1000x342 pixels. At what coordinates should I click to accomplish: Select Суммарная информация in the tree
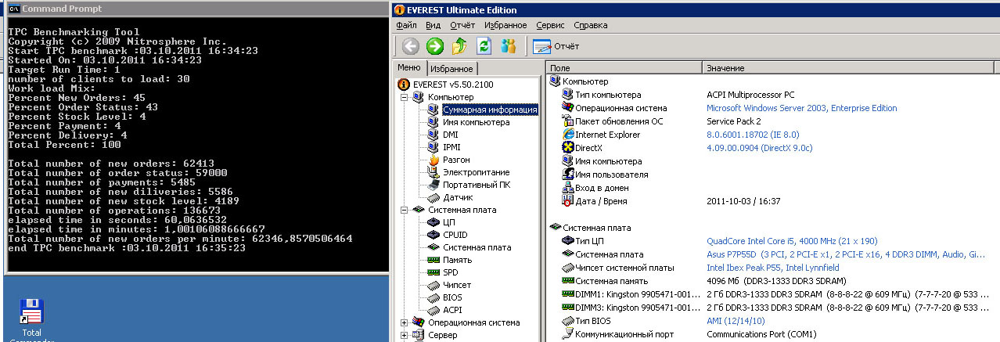pyautogui.click(x=490, y=110)
